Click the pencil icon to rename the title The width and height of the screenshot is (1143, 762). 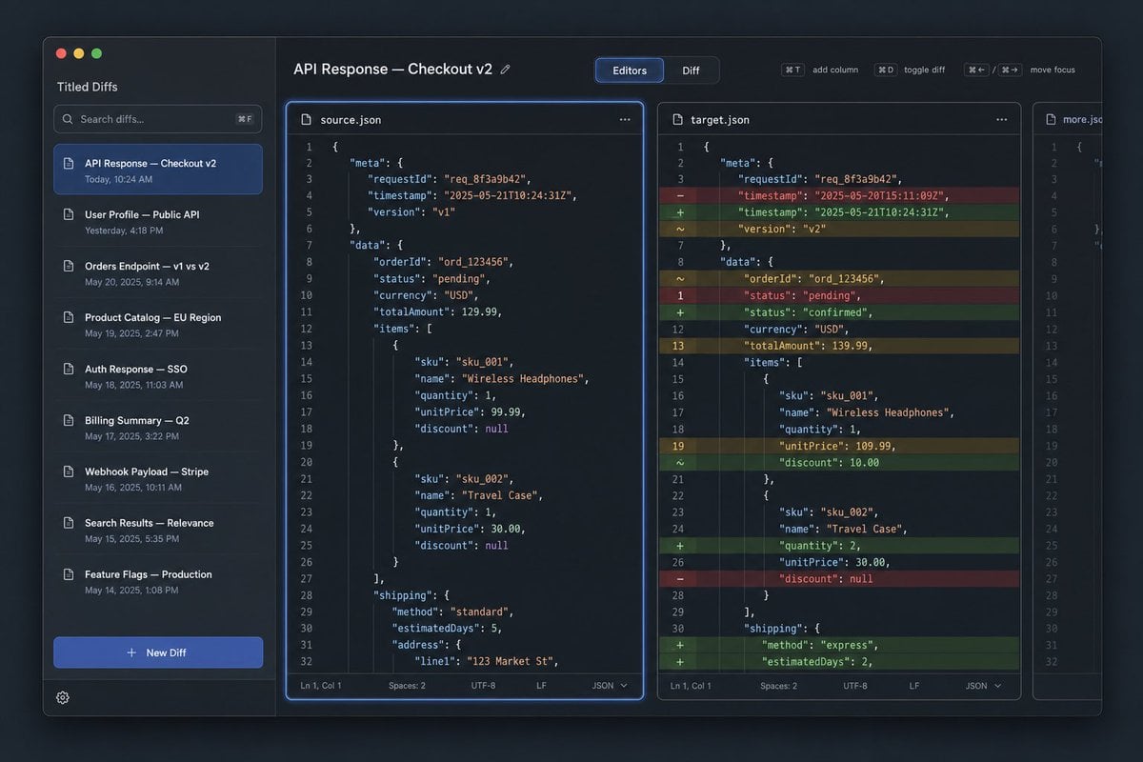pyautogui.click(x=505, y=70)
